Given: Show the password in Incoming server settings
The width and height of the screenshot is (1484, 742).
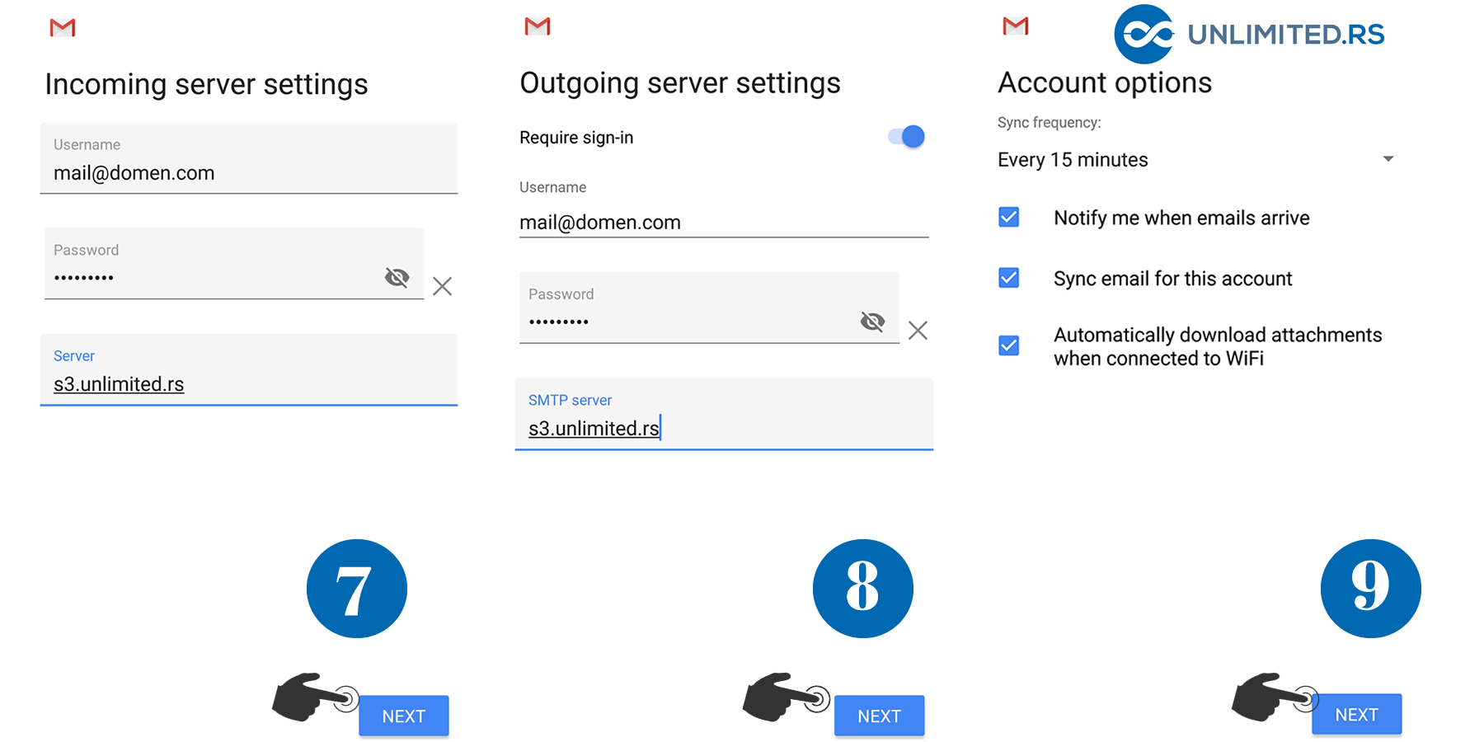Looking at the screenshot, I should coord(397,277).
